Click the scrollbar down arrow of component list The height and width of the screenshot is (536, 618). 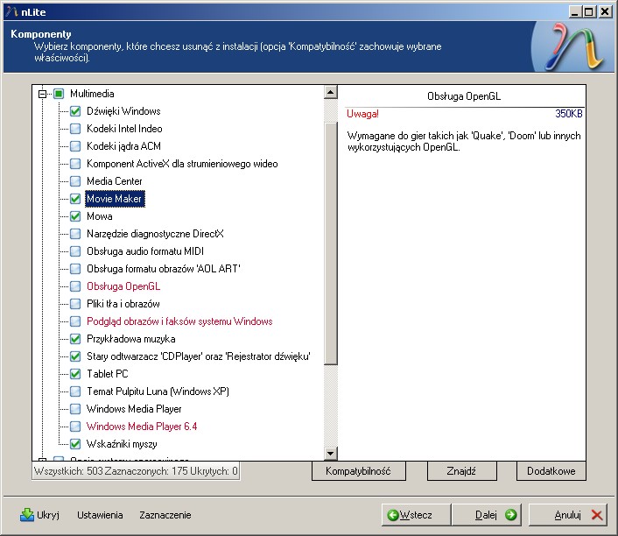tap(330, 454)
